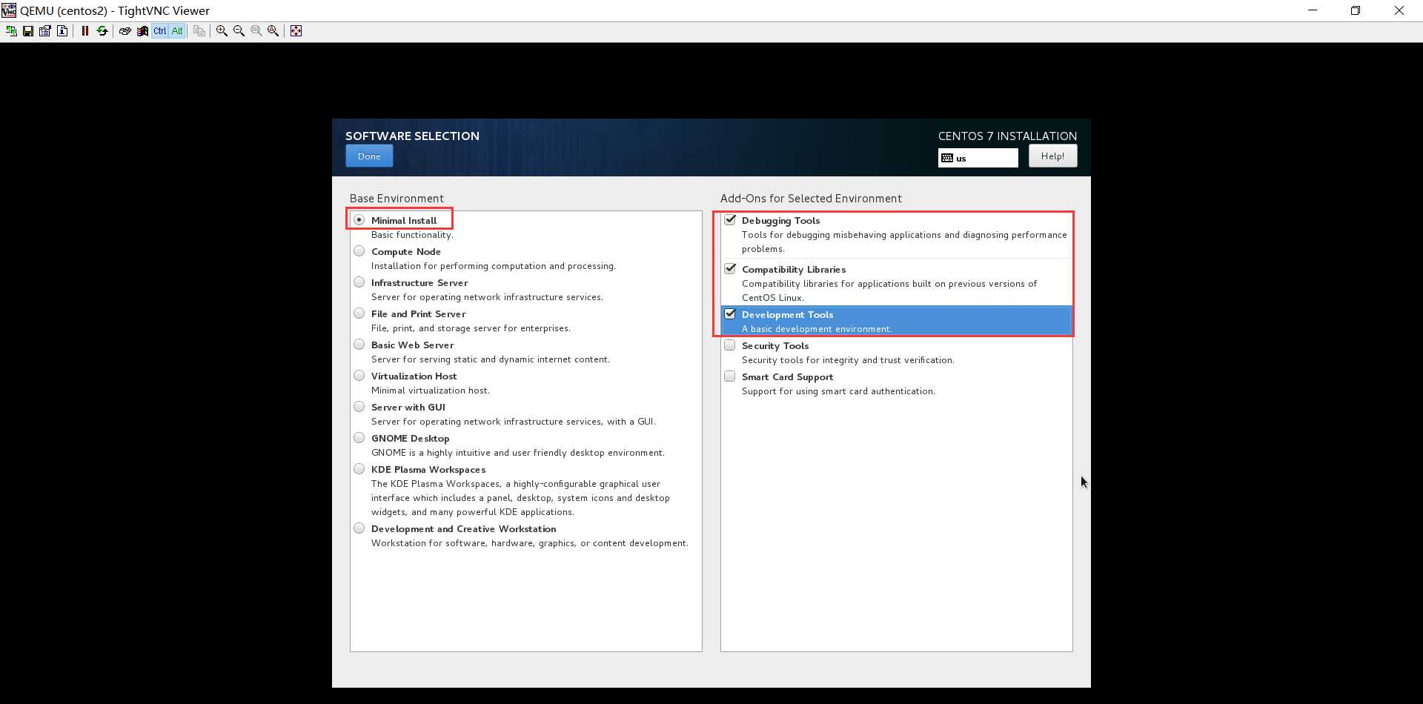
Task: Click the 'Base Environment' heading
Action: click(x=397, y=199)
